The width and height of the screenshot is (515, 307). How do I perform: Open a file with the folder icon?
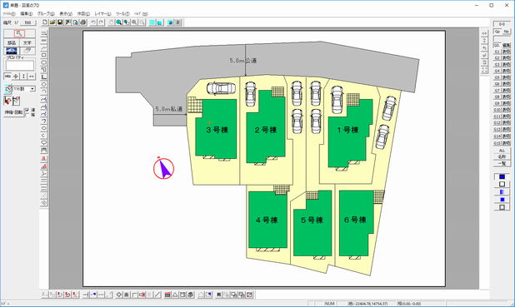(x=52, y=22)
